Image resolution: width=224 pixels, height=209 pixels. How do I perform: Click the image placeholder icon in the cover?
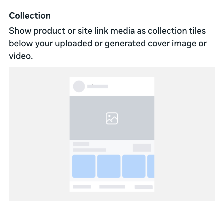112,118
